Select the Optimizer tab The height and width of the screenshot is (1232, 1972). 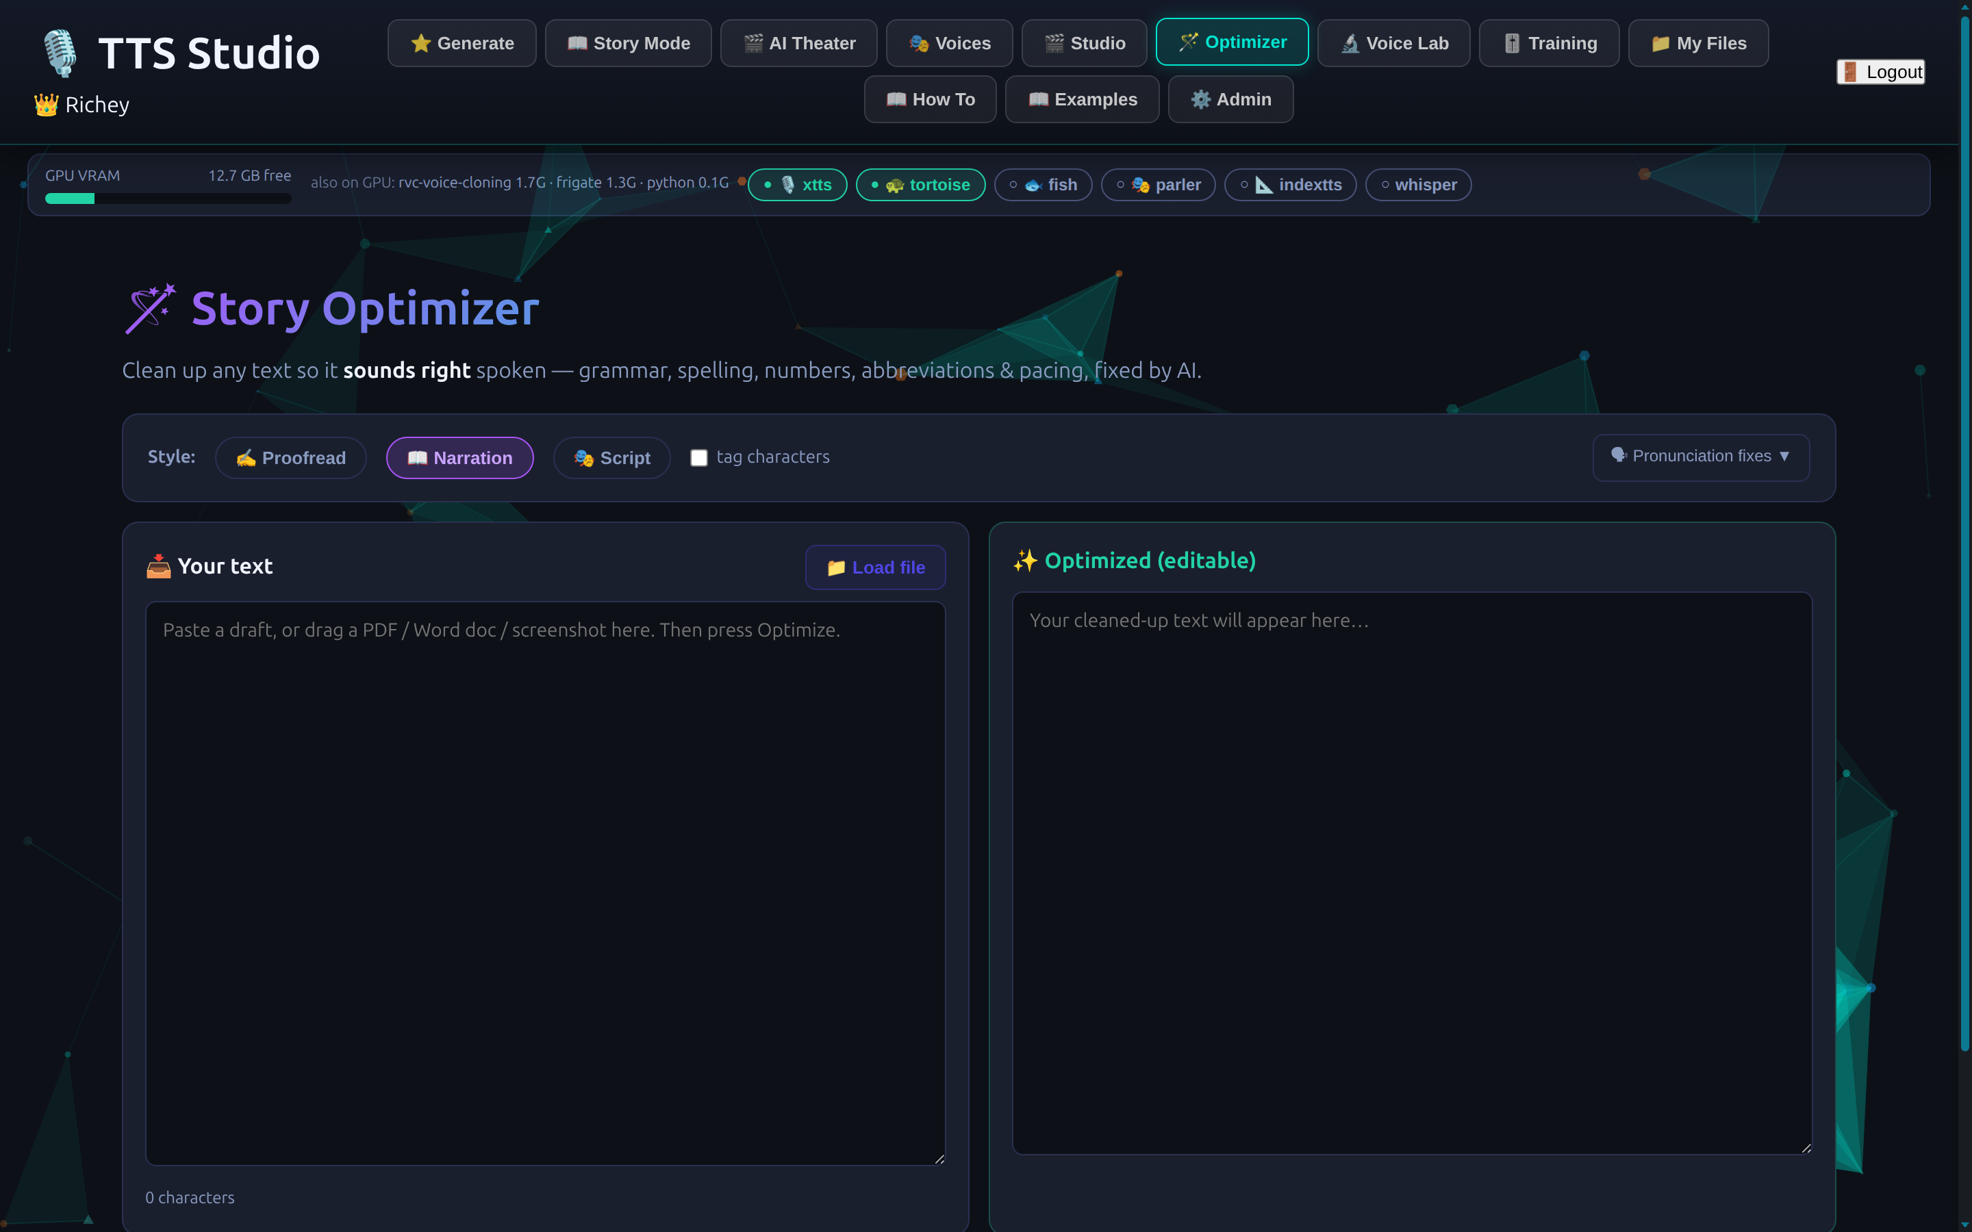coord(1232,42)
